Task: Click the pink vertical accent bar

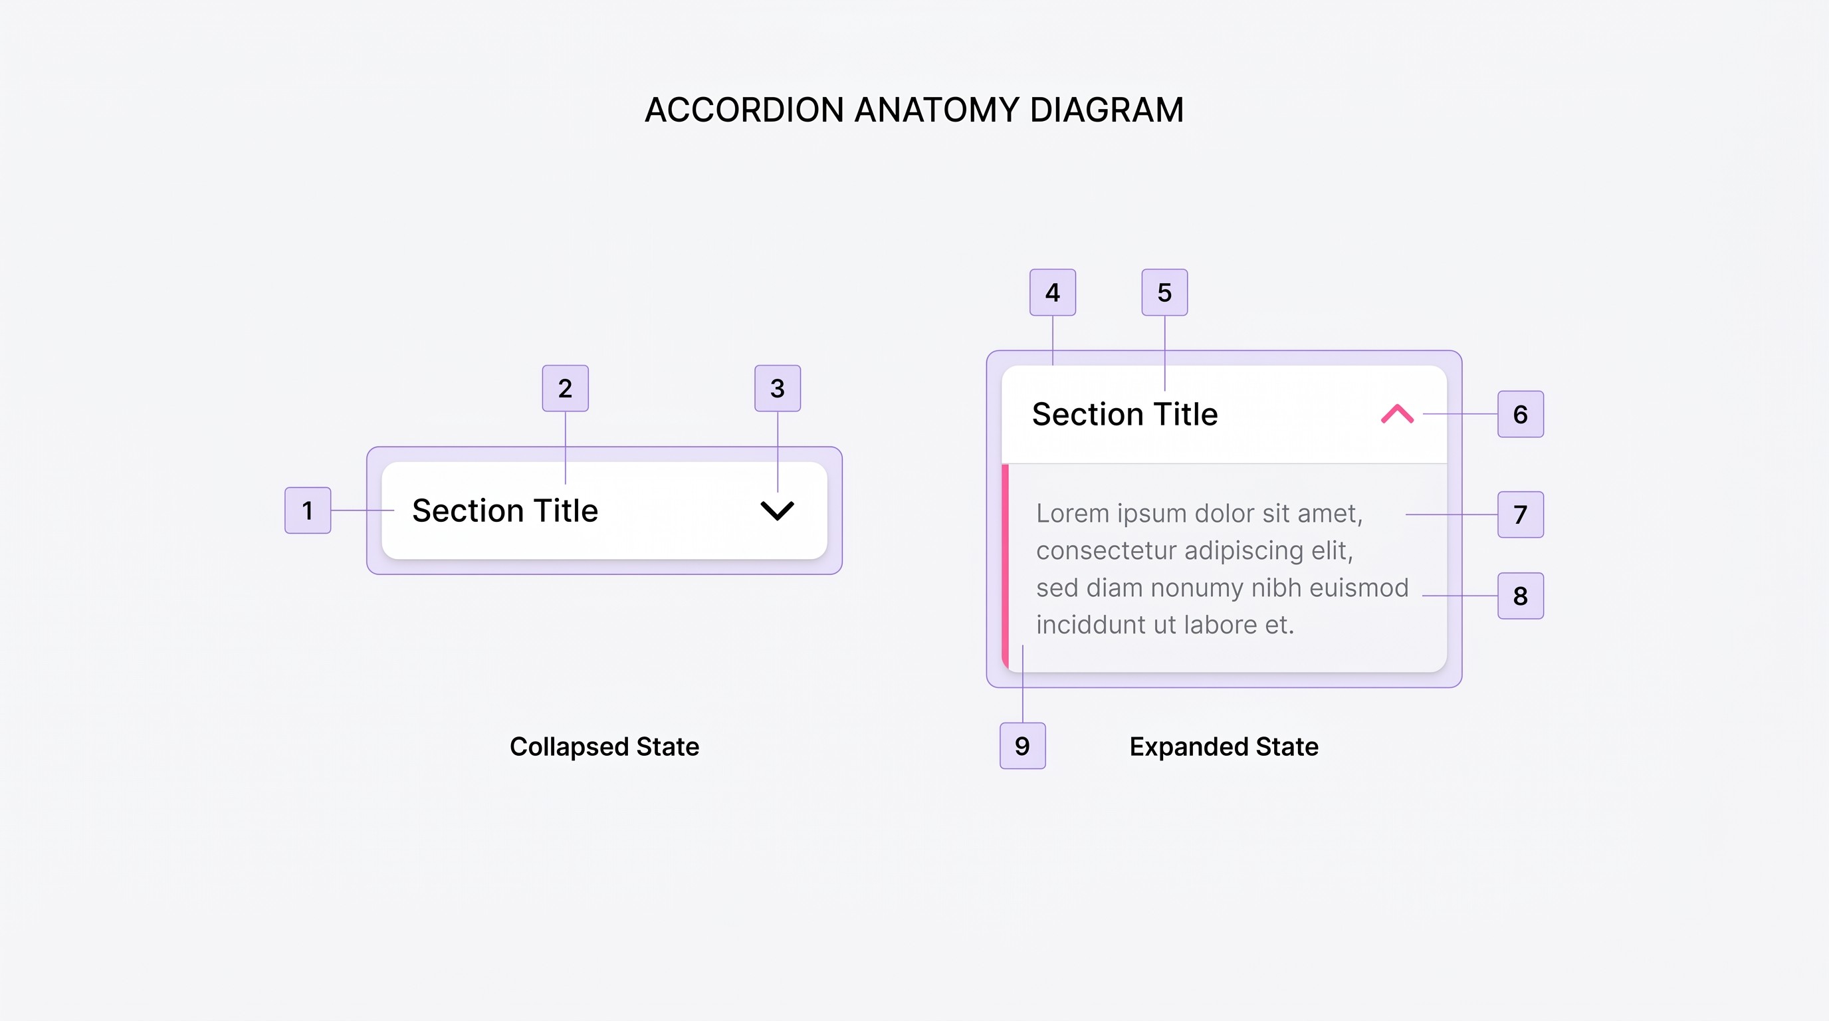Action: pyautogui.click(x=1005, y=566)
